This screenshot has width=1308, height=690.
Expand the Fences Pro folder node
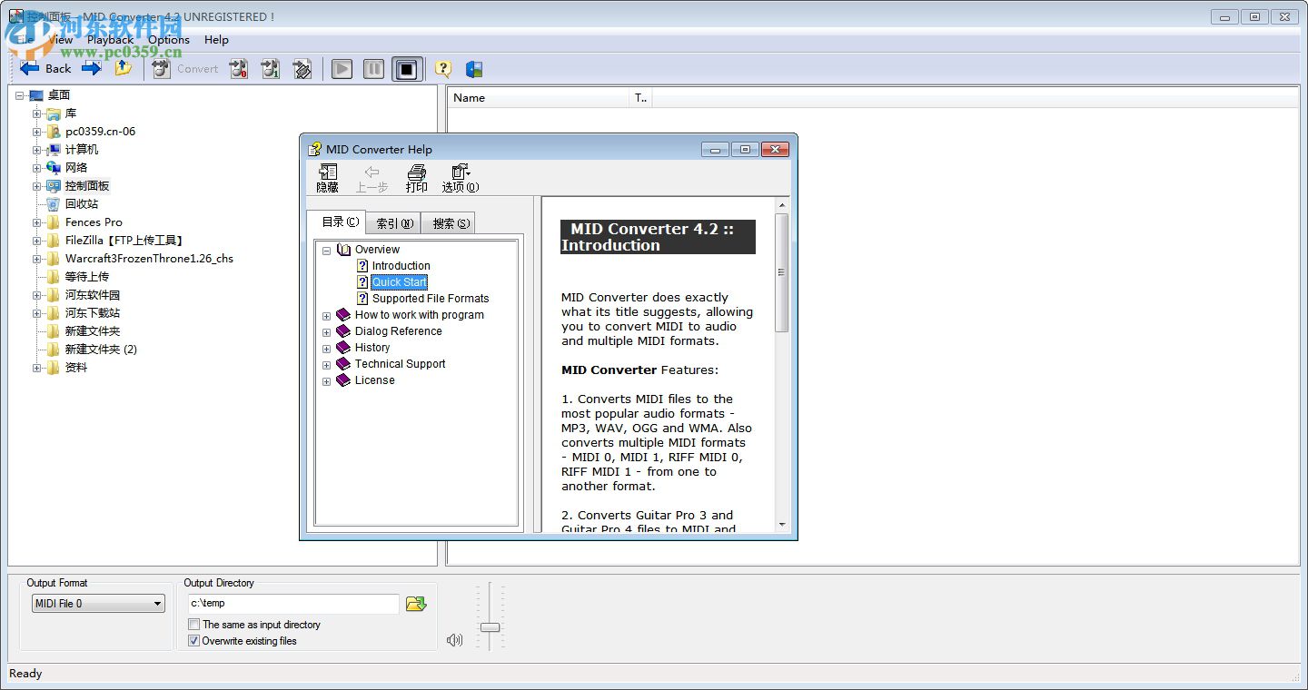tap(37, 222)
